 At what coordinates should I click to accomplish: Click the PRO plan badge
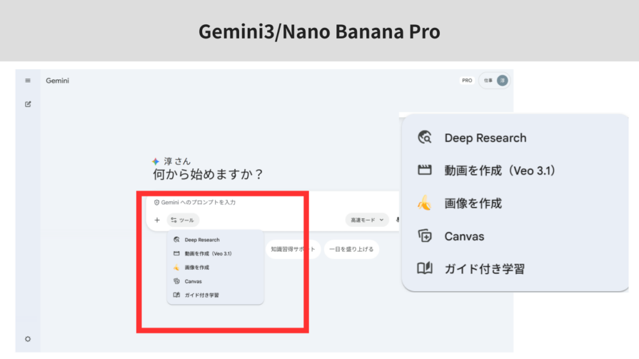pos(466,80)
